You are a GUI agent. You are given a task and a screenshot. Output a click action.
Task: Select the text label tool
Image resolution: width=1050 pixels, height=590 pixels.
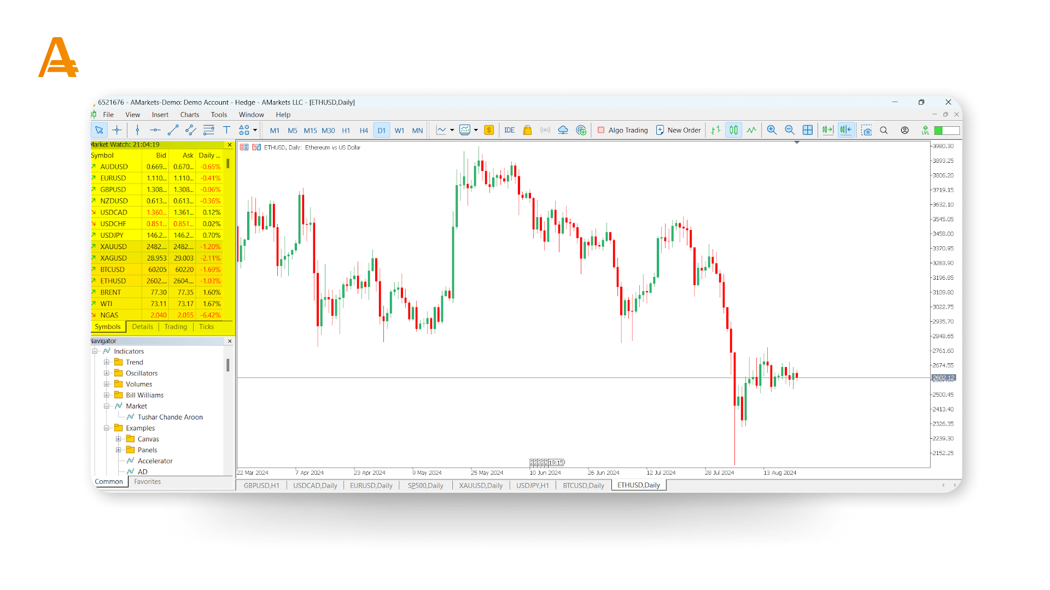[226, 130]
